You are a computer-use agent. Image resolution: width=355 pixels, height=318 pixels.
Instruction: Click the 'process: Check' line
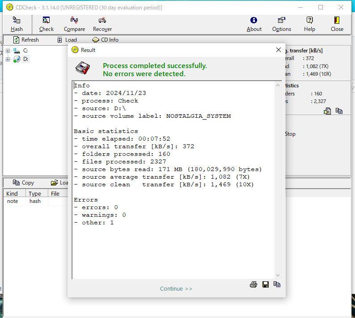coord(106,101)
